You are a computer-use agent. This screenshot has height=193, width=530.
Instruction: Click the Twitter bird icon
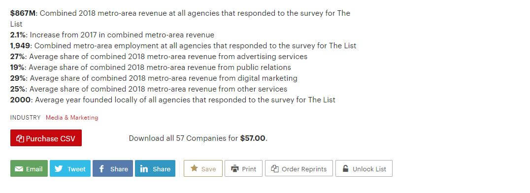click(x=59, y=169)
